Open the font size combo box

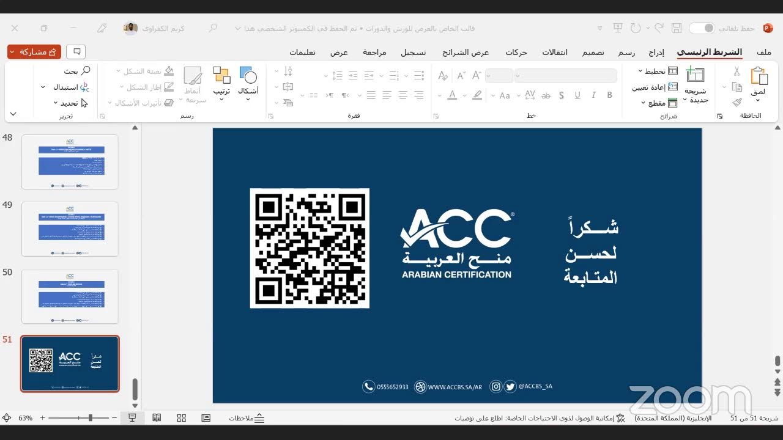click(x=499, y=76)
